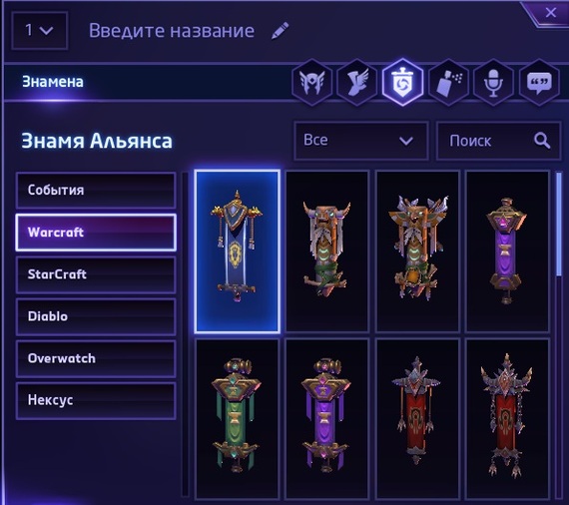Open the announcer microphone tab
Viewport: 569px width, 505px height.
493,82
